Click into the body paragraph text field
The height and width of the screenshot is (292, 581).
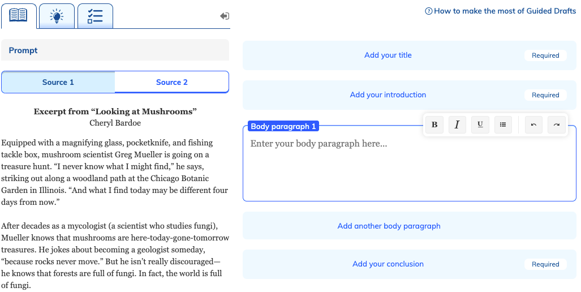[x=410, y=167]
